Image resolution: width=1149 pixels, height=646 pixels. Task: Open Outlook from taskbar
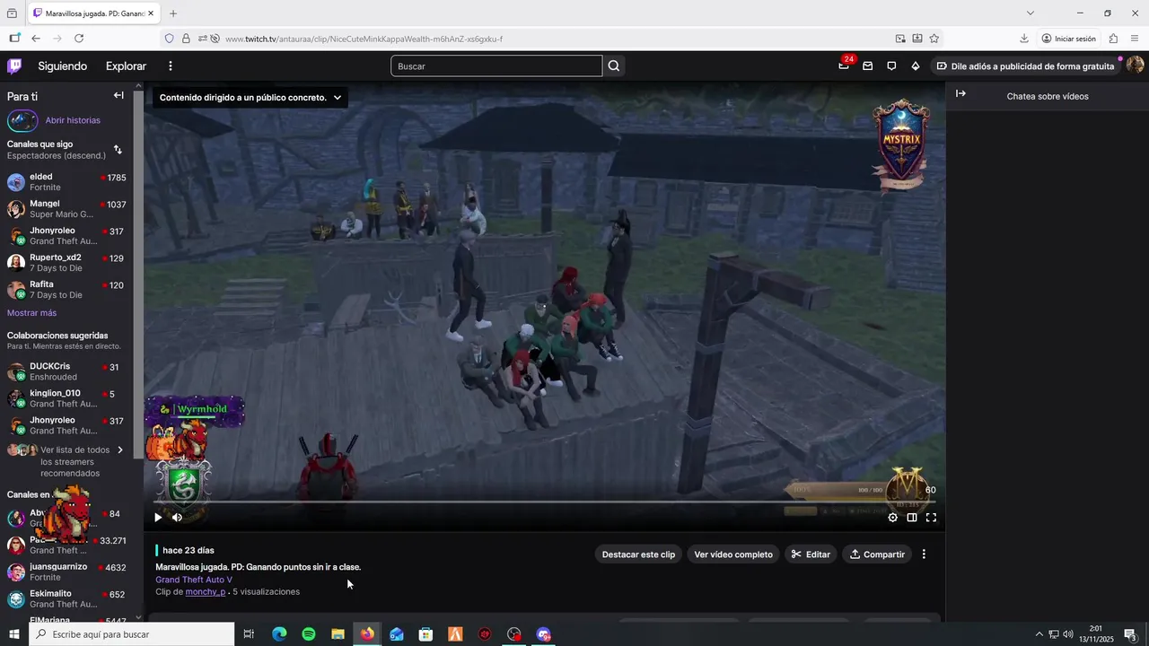pos(397,634)
